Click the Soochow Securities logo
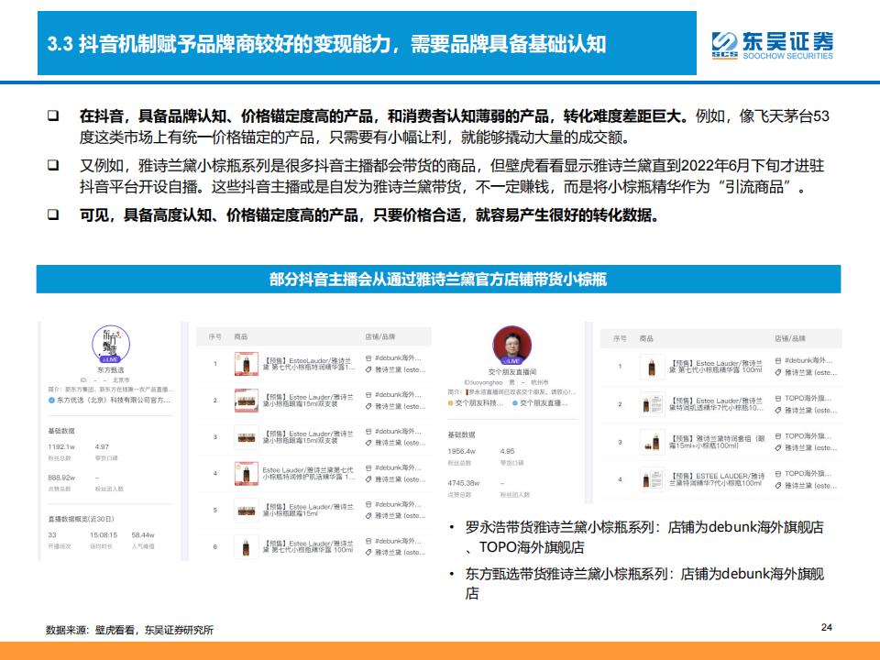 coord(772,45)
